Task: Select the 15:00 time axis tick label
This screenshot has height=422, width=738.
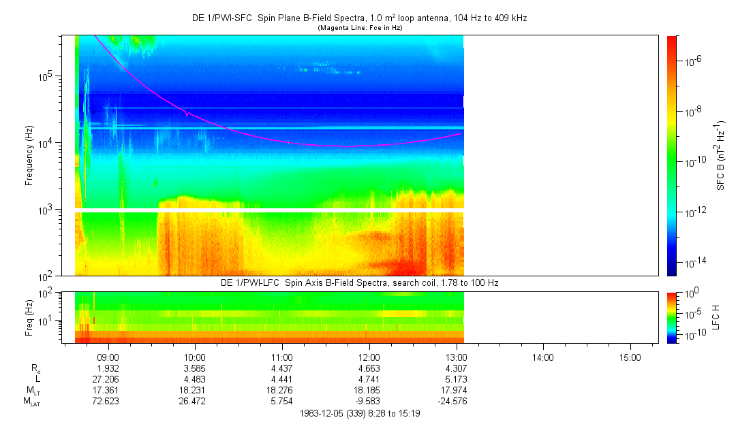Action: click(630, 357)
